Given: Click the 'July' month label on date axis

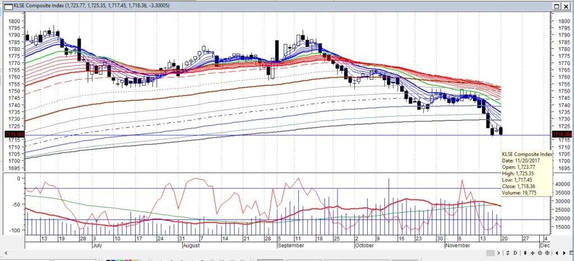Looking at the screenshot, I should (96, 245).
